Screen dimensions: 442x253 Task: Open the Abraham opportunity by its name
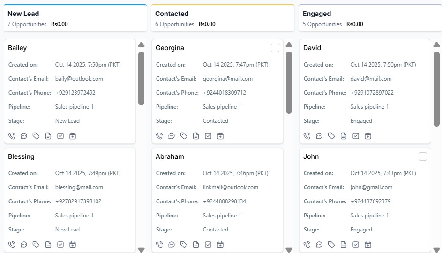170,156
